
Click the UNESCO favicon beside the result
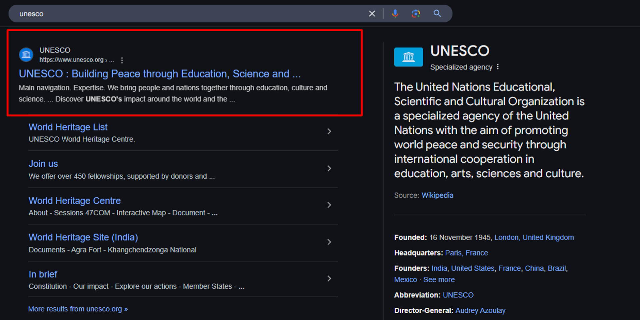pyautogui.click(x=26, y=55)
